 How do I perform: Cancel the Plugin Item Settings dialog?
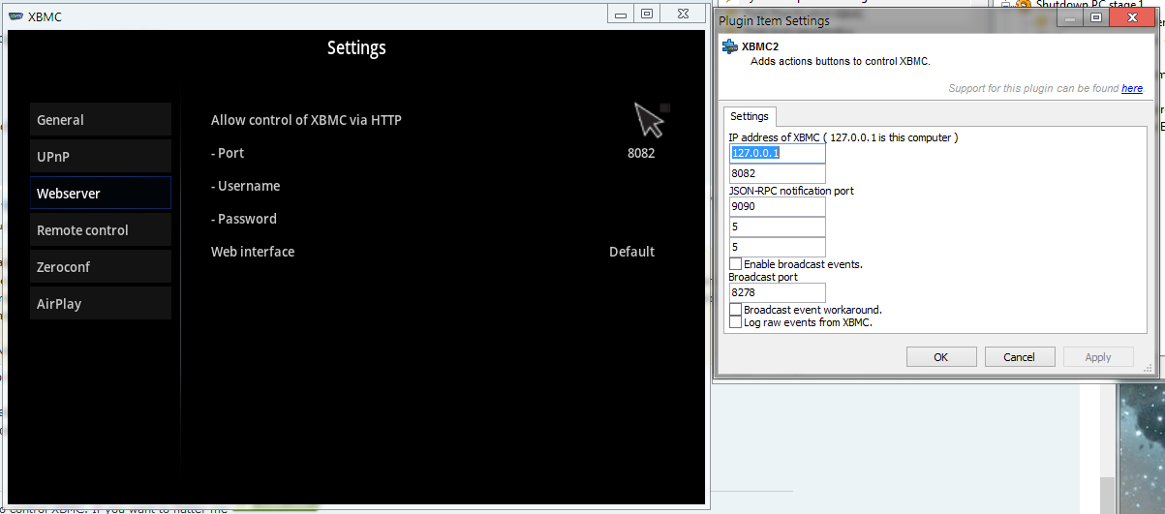[x=1020, y=357]
